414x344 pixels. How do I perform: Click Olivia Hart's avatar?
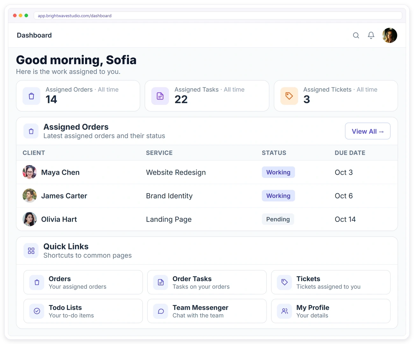click(x=30, y=219)
